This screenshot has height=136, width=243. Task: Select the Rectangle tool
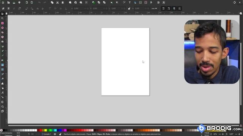click(x=2, y=23)
